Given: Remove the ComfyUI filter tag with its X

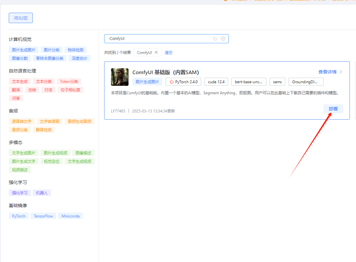Looking at the screenshot, I should point(156,52).
